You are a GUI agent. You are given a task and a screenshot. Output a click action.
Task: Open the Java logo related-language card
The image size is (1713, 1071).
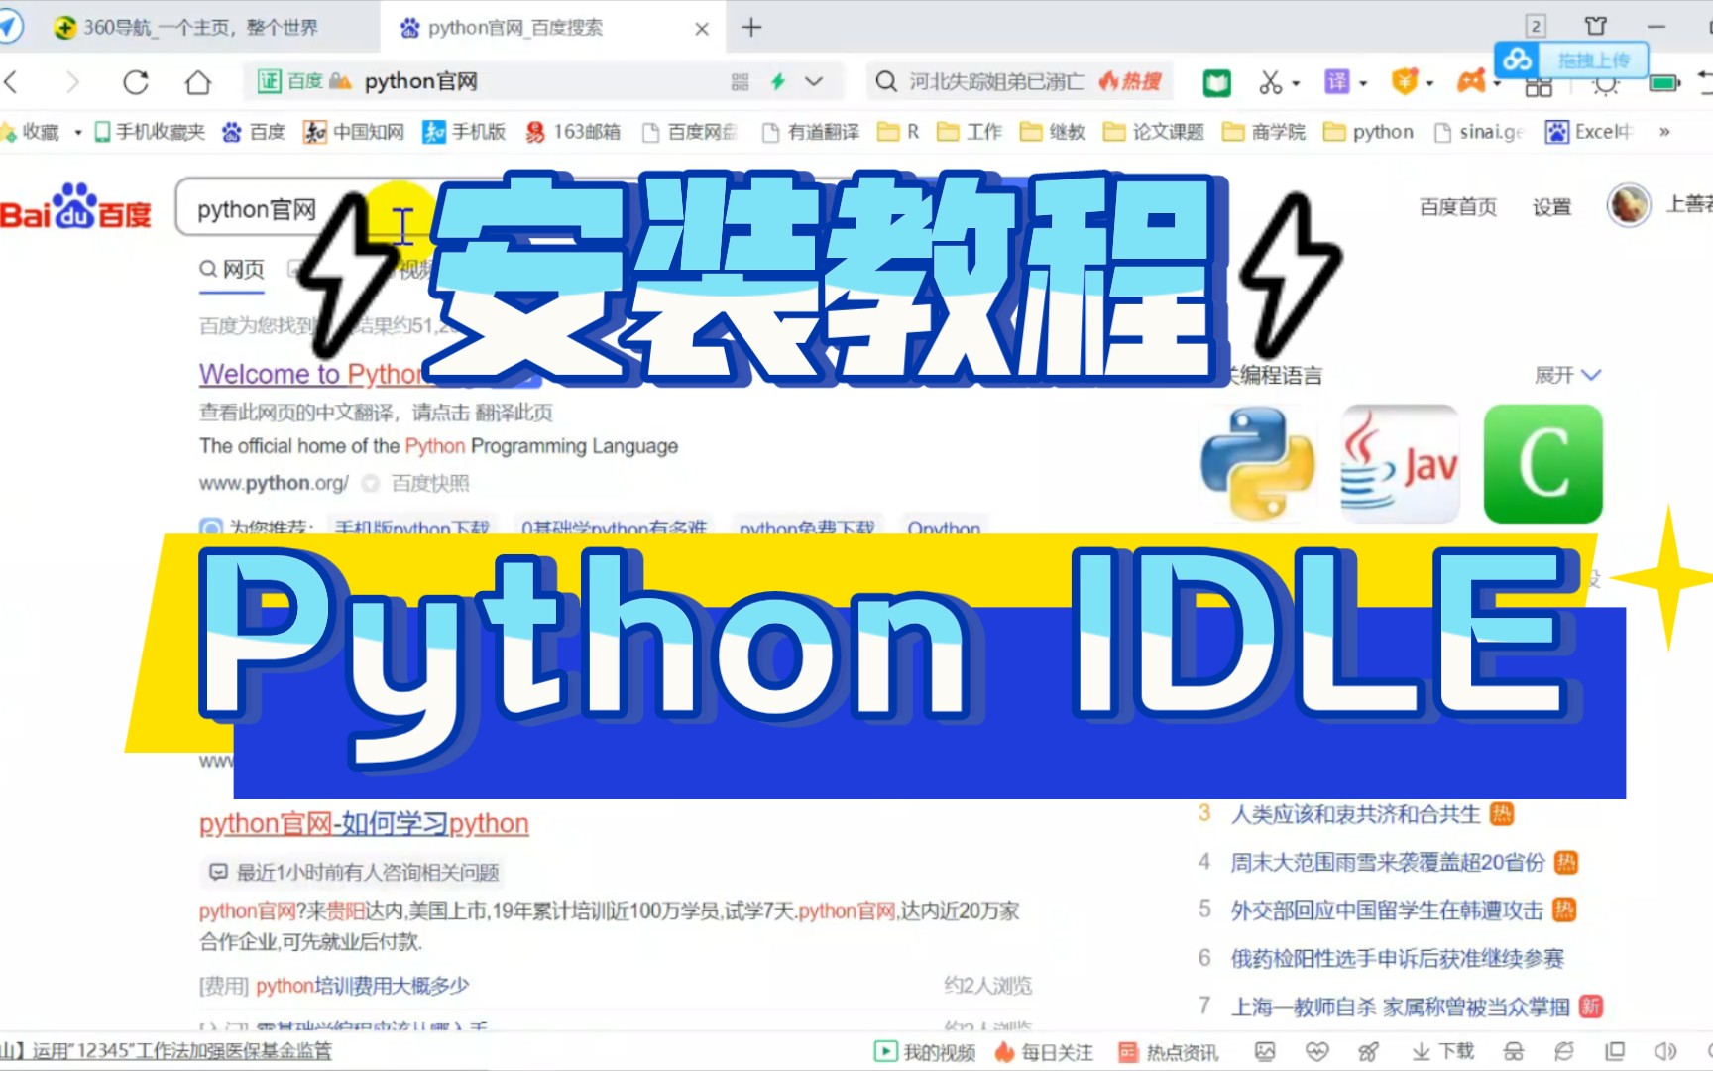point(1400,463)
